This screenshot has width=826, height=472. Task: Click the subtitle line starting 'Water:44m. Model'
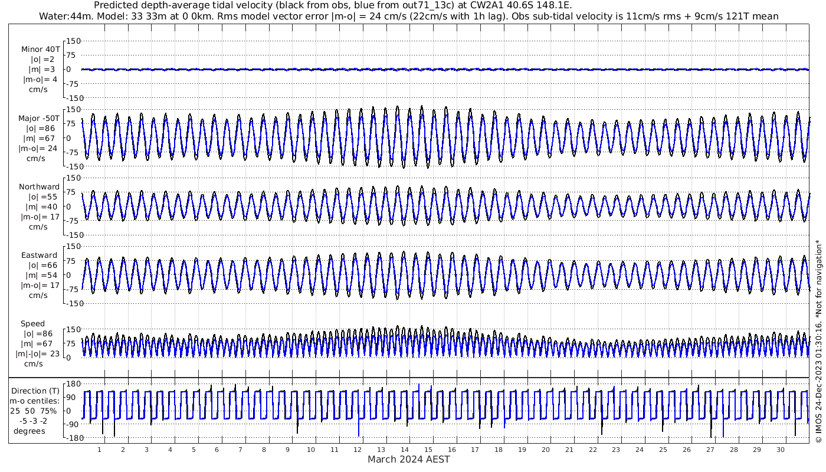pyautogui.click(x=408, y=17)
